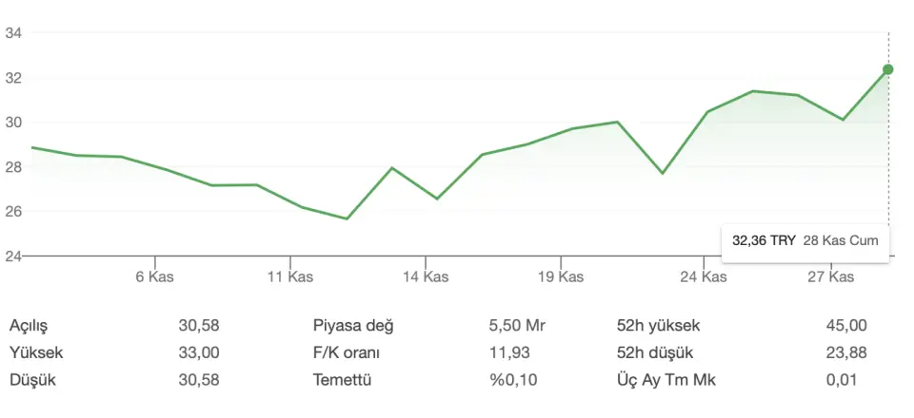Click the Piyasa değ label

pyautogui.click(x=353, y=326)
